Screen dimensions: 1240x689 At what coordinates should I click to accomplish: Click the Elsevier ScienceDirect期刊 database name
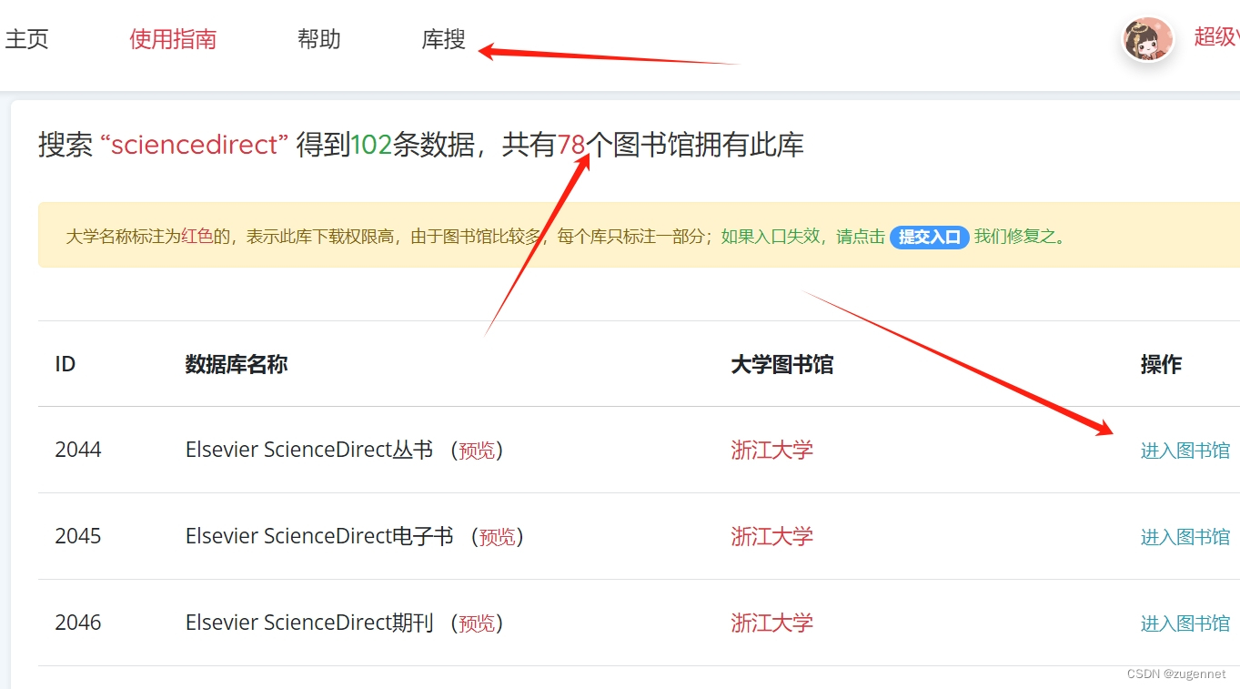coord(309,623)
